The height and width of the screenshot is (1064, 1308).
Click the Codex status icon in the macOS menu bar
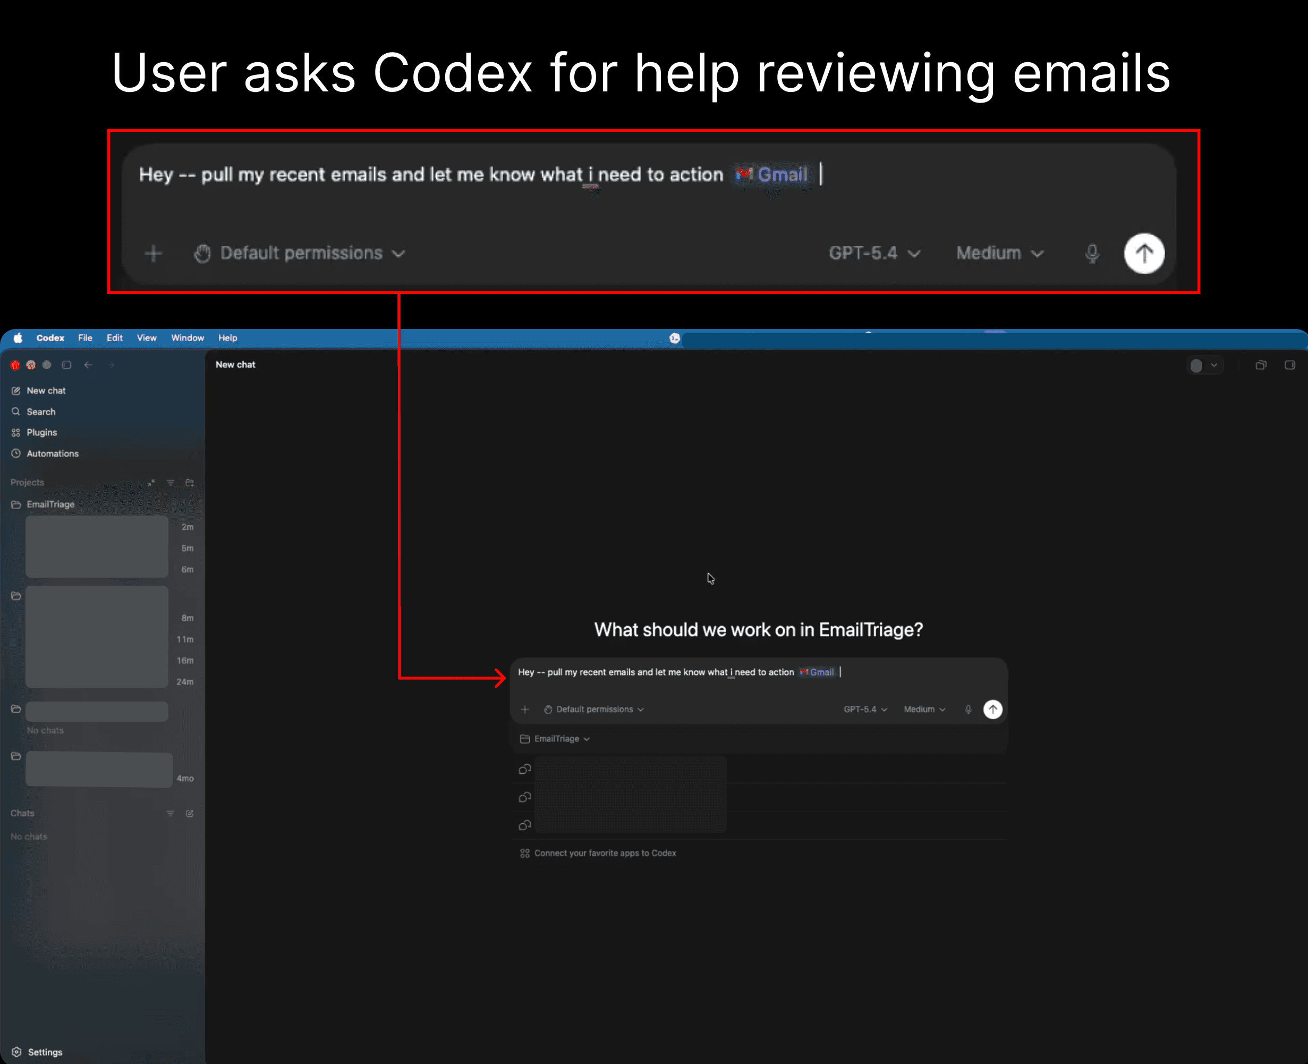coord(675,339)
